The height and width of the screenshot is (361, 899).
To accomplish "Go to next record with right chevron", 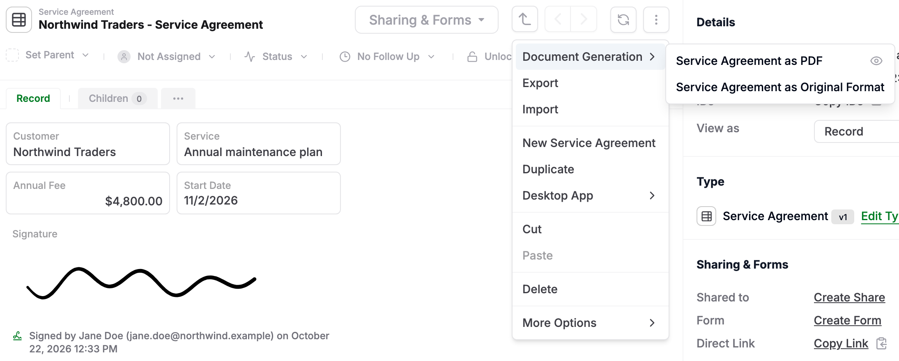I will (584, 19).
